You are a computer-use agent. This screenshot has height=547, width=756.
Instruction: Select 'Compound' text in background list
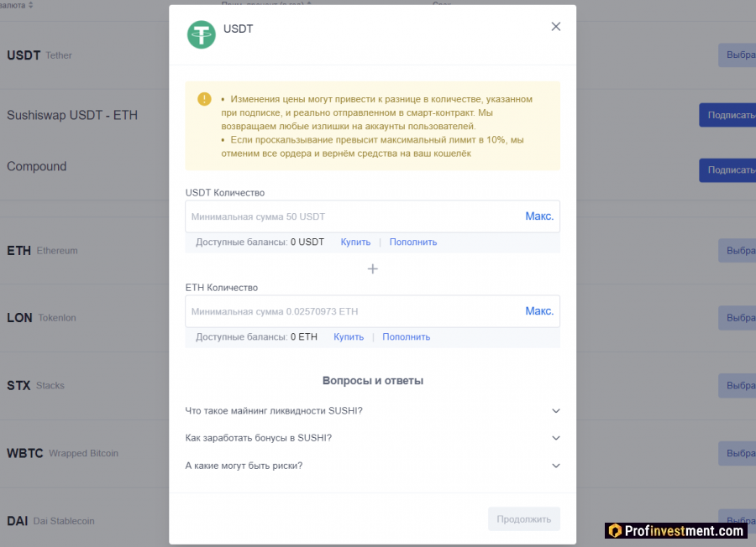coord(37,167)
